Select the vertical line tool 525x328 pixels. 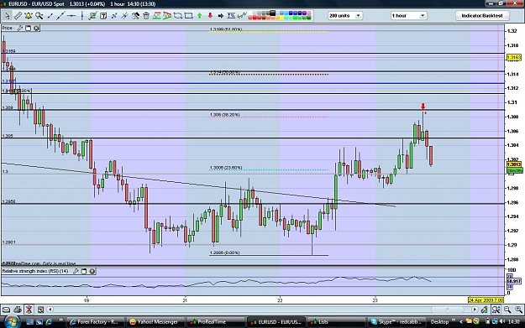[82, 16]
